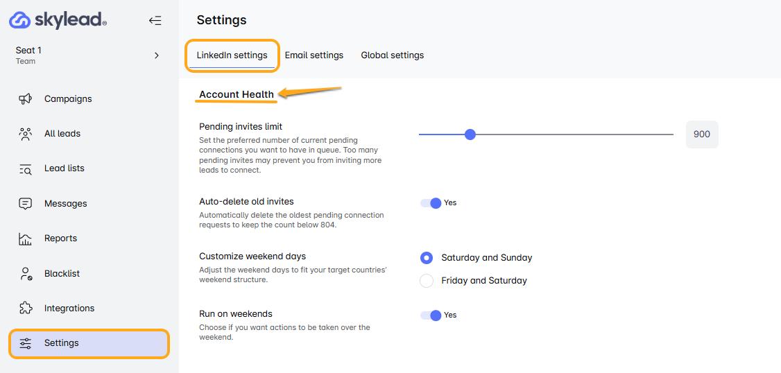Open the LinkedIn settings tab
The width and height of the screenshot is (781, 373).
tap(232, 55)
